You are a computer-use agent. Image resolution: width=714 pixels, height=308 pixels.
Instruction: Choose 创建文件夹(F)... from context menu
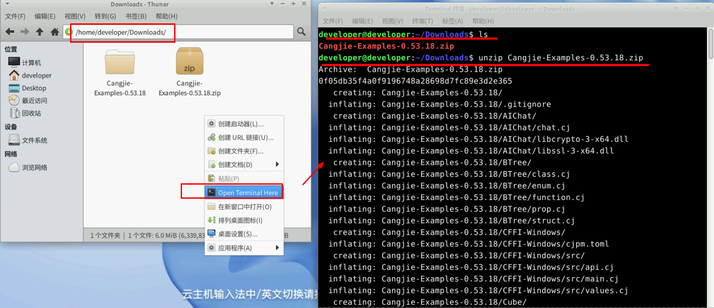(x=244, y=151)
